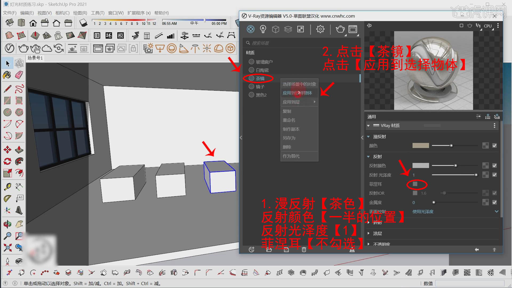Open Materials tab in V-Ray editor
512x288 pixels.
[x=250, y=29]
